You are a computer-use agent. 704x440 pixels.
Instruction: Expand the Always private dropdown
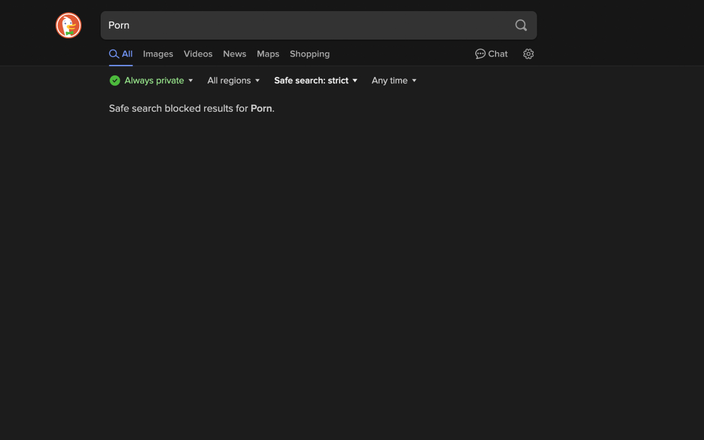point(151,80)
